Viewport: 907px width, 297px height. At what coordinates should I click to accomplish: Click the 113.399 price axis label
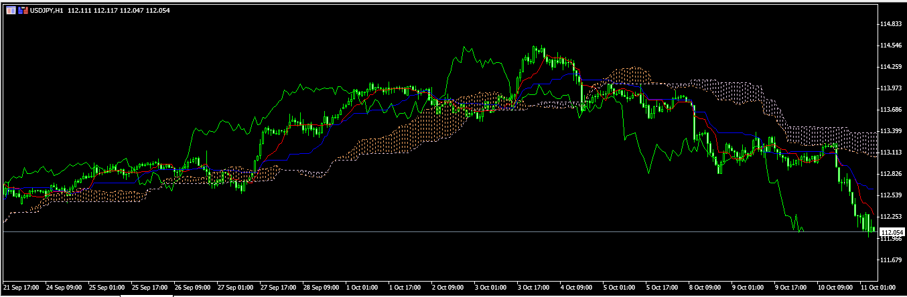pyautogui.click(x=892, y=131)
